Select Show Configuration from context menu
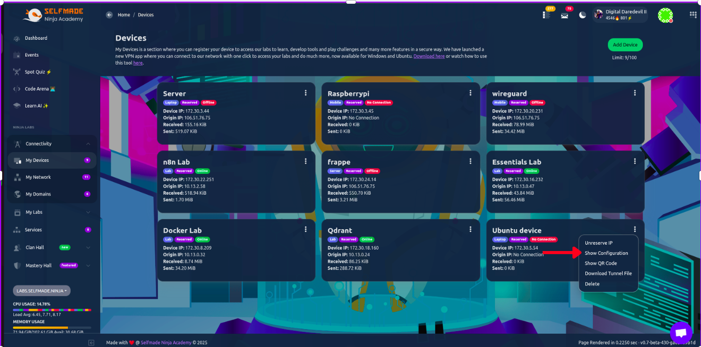701x347 pixels. pyautogui.click(x=606, y=253)
